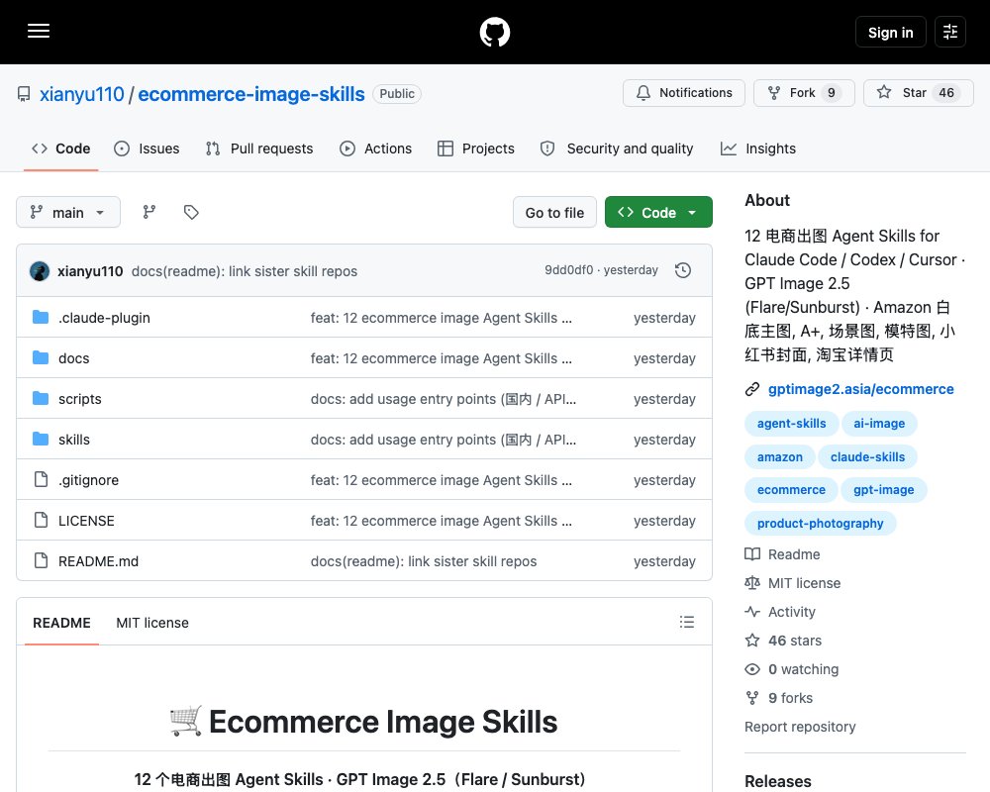This screenshot has height=792, width=990.
Task: Open the main branch dropdown
Action: point(68,212)
